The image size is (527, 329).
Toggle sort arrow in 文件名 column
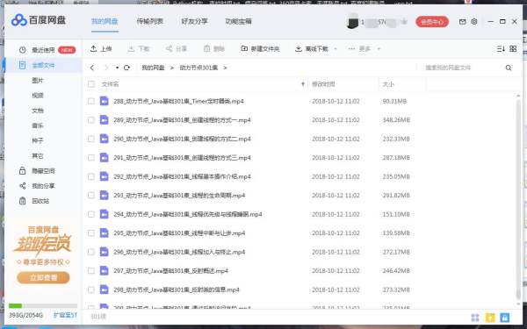(303, 84)
